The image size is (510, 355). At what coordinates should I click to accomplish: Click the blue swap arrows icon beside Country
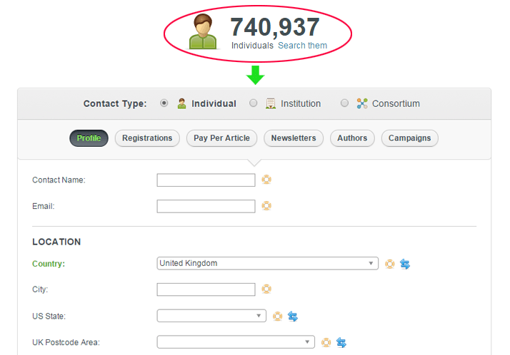click(x=405, y=264)
